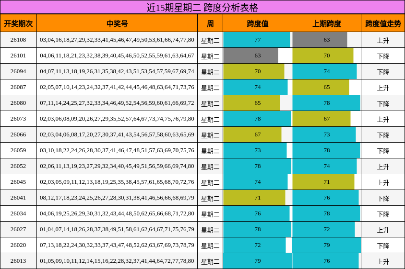The width and height of the screenshot is (405, 269).
Task: Select the 上期跨度 column header
Action: coord(326,24)
